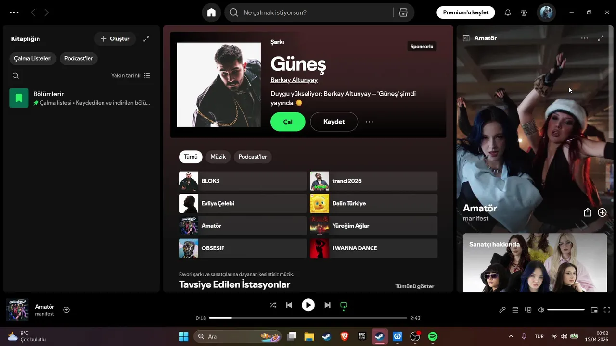
Task: Open the trend 2026 tile
Action: point(373,181)
